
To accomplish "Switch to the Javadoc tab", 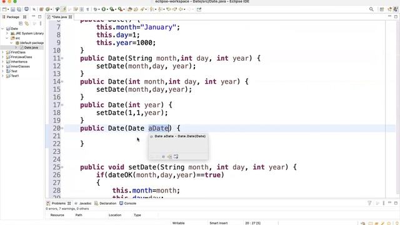I will [x=83, y=203].
